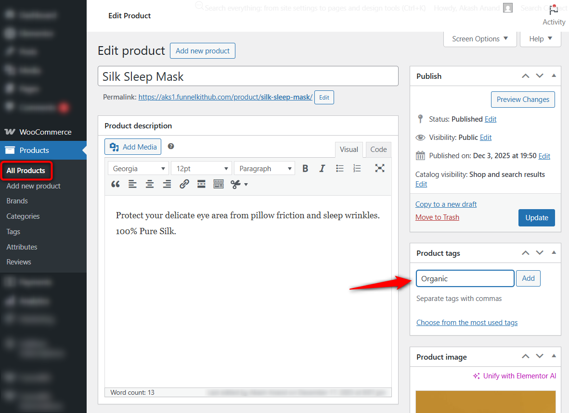The width and height of the screenshot is (569, 413).
Task: Open the font family dropdown showing Georgia
Action: pyautogui.click(x=138, y=168)
